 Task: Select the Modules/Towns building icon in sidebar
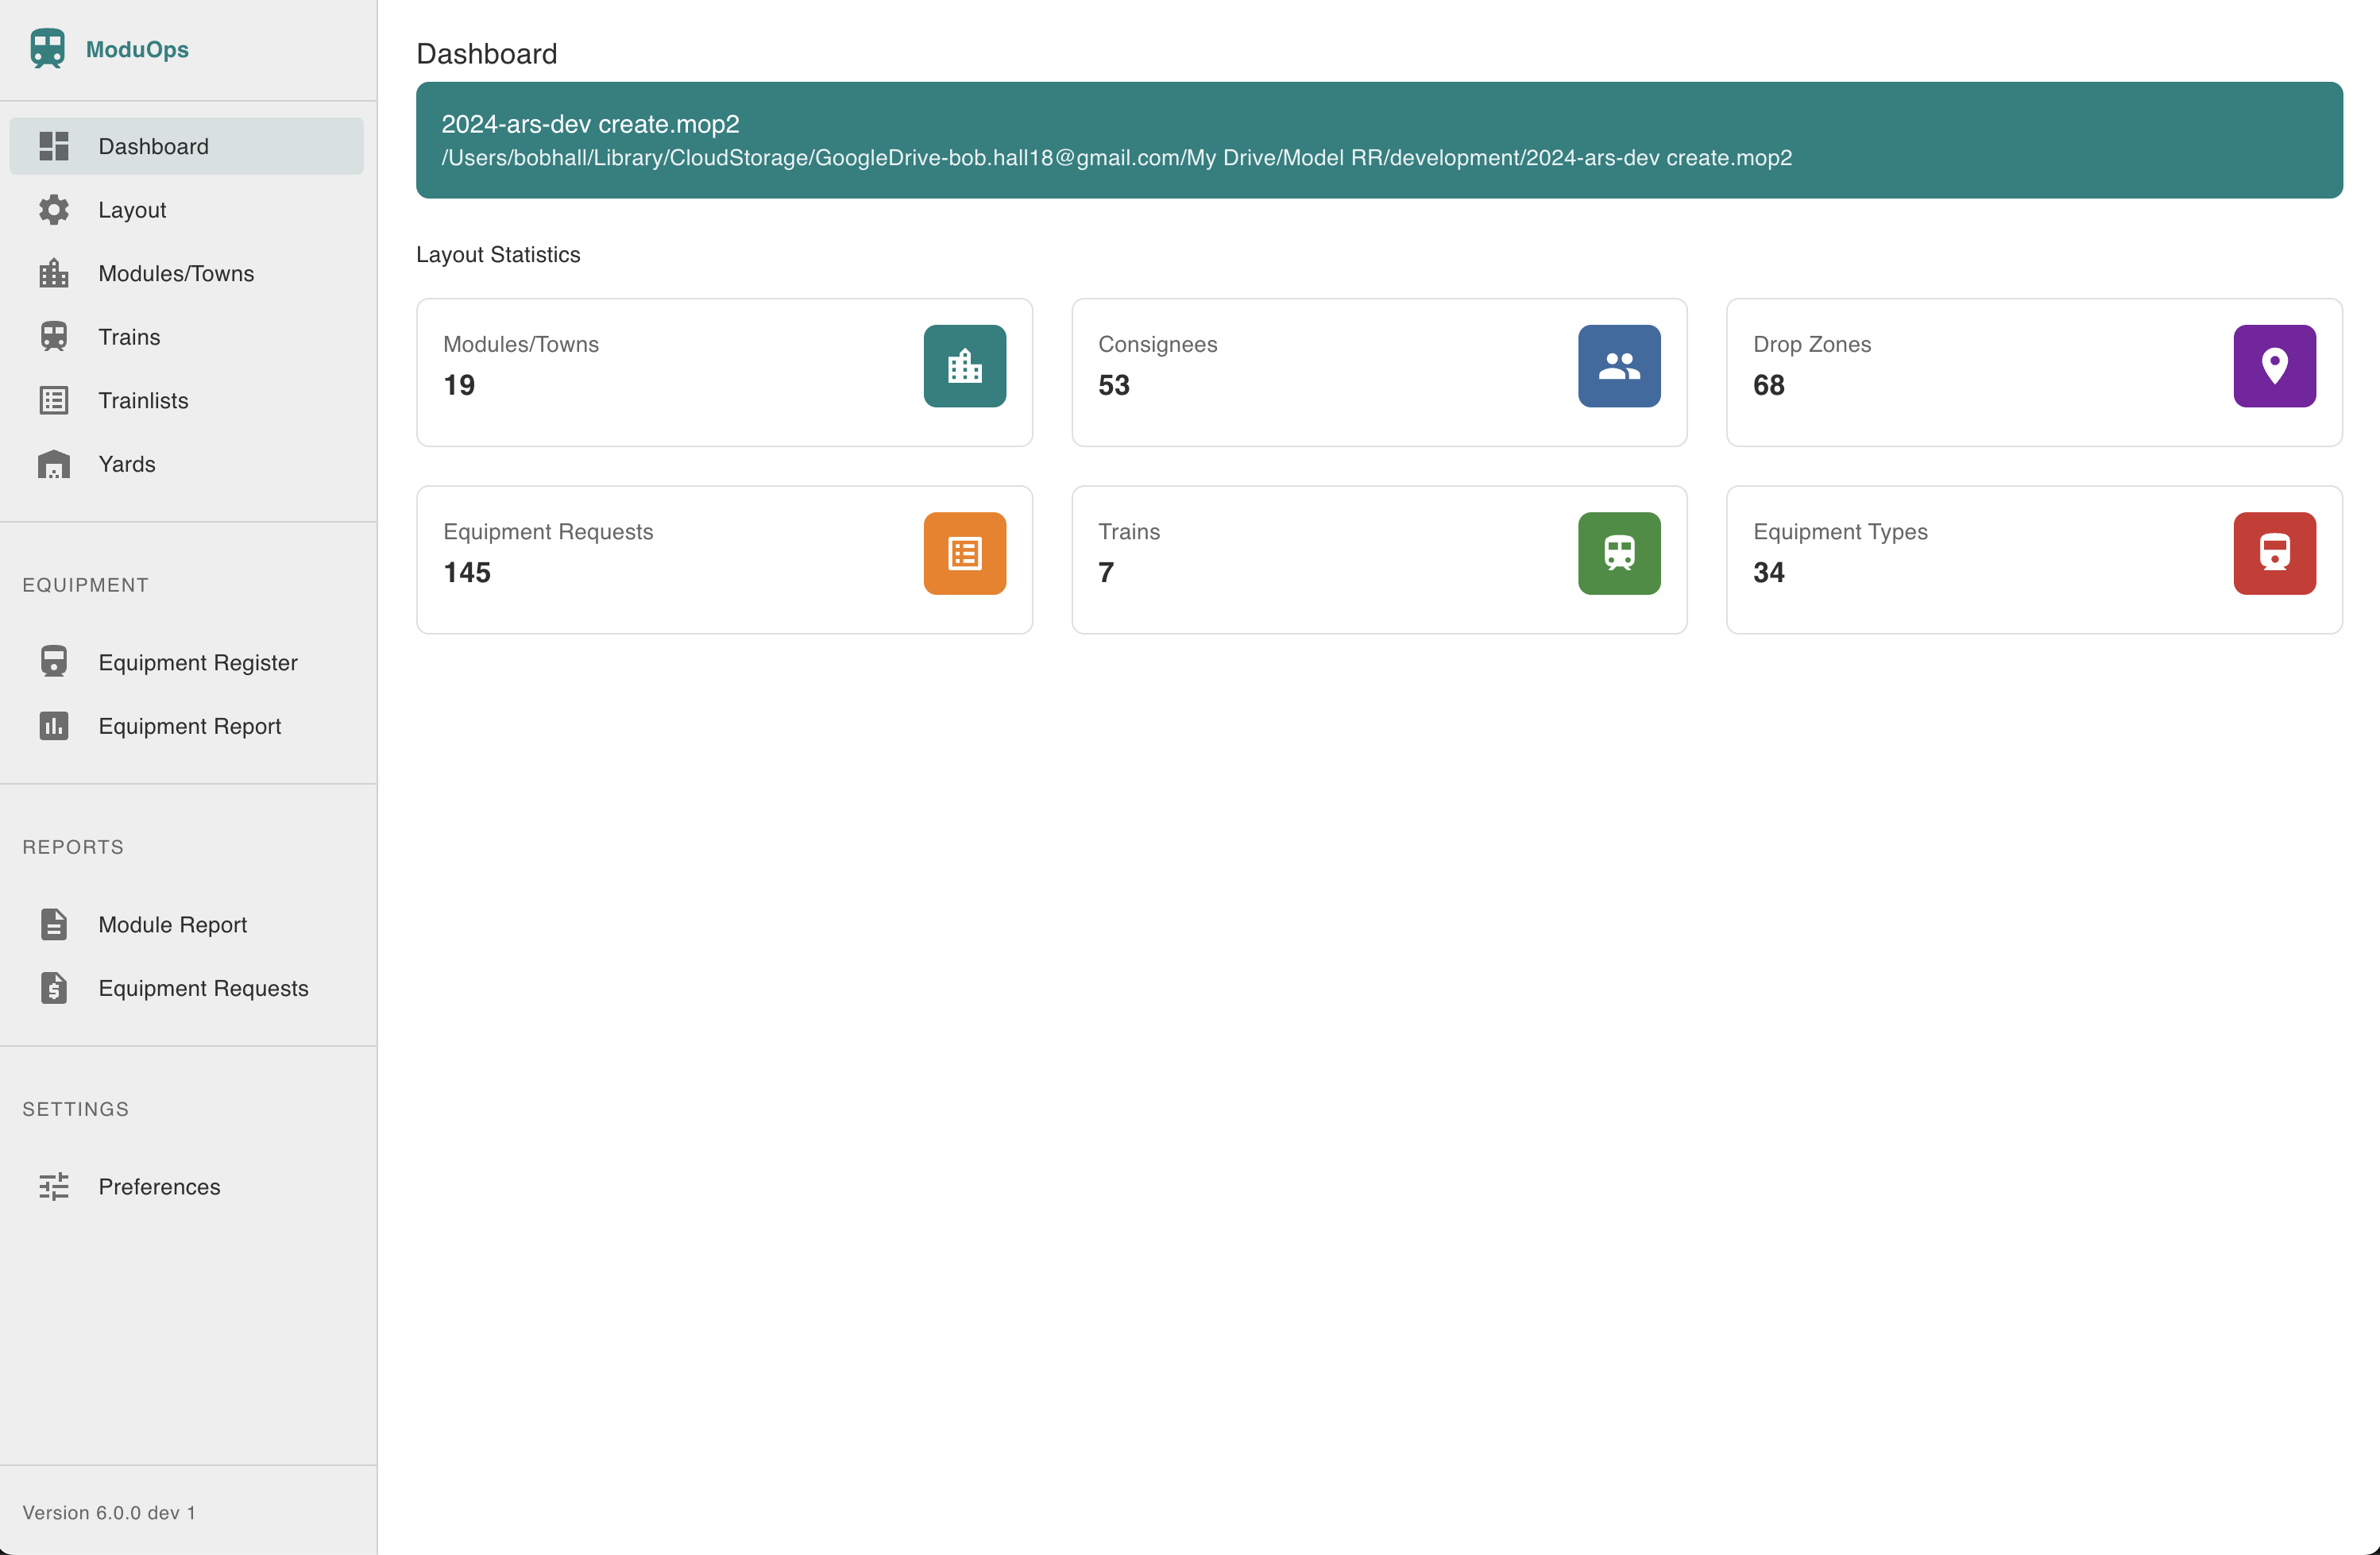click(x=54, y=273)
